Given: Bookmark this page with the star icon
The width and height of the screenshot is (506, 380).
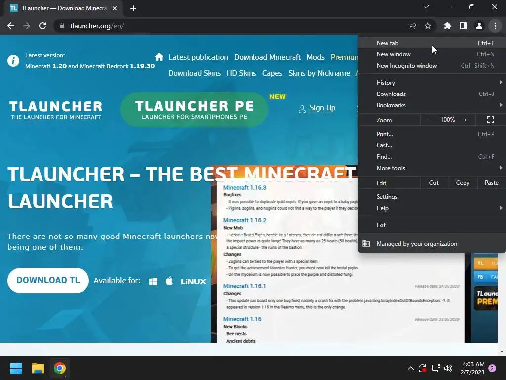Looking at the screenshot, I should pyautogui.click(x=428, y=26).
